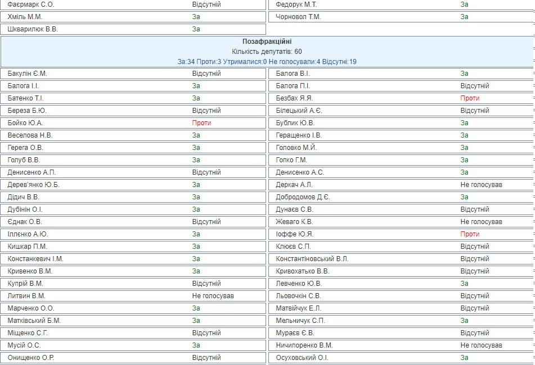Click the Проти vote beside Бойко Ю.А.
This screenshot has height=365, width=535.
tap(201, 123)
